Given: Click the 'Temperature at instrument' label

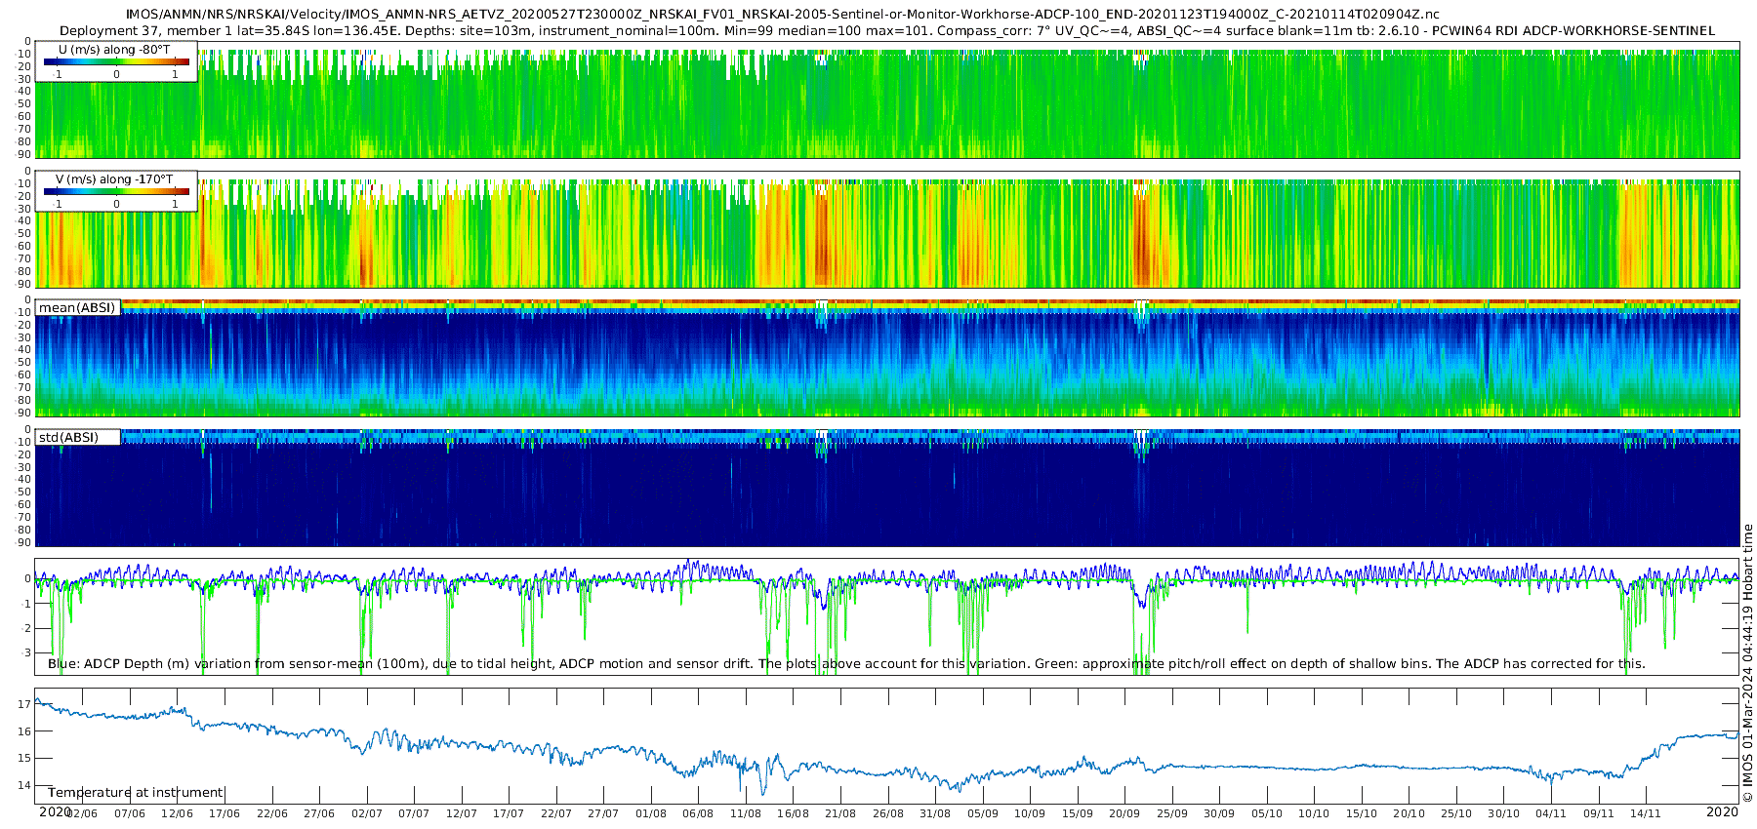Looking at the screenshot, I should [136, 793].
